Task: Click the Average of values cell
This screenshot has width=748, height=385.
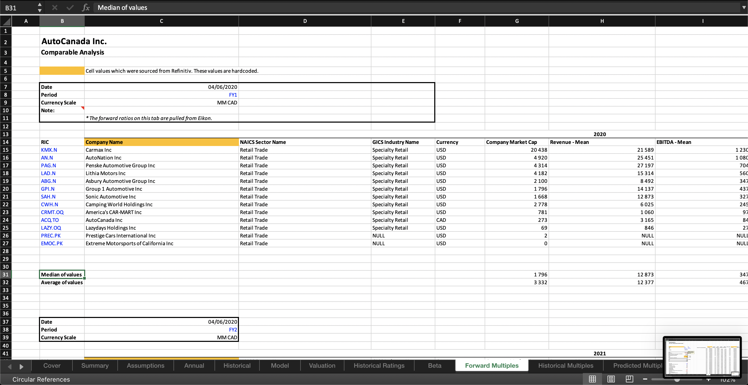Action: coord(62,282)
